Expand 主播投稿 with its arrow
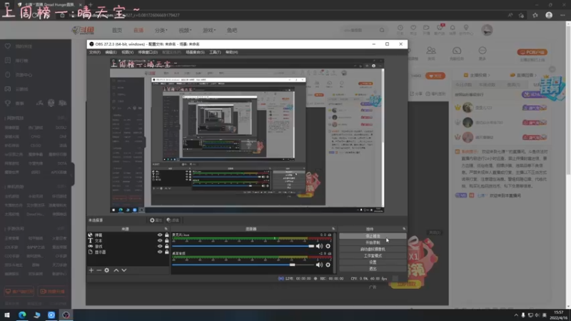 pyautogui.click(x=489, y=76)
